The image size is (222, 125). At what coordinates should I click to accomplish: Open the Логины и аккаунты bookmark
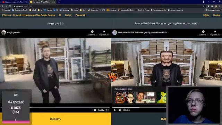pos(175,10)
